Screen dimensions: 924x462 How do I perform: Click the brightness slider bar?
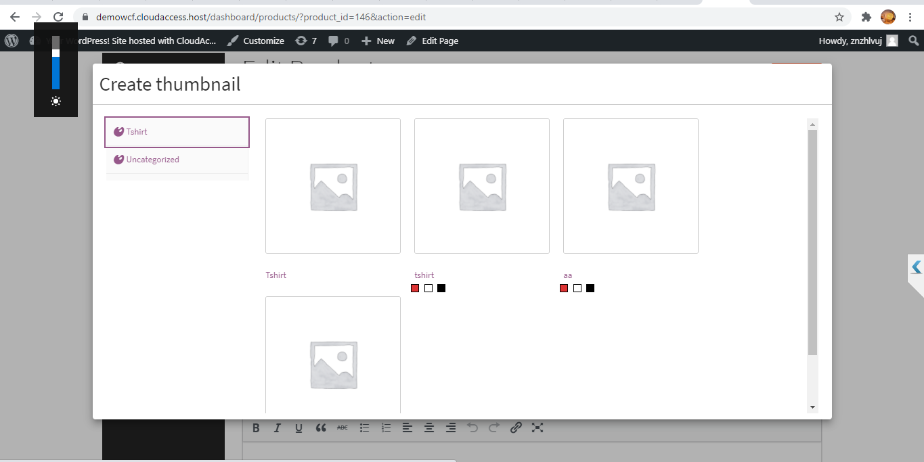point(56,63)
